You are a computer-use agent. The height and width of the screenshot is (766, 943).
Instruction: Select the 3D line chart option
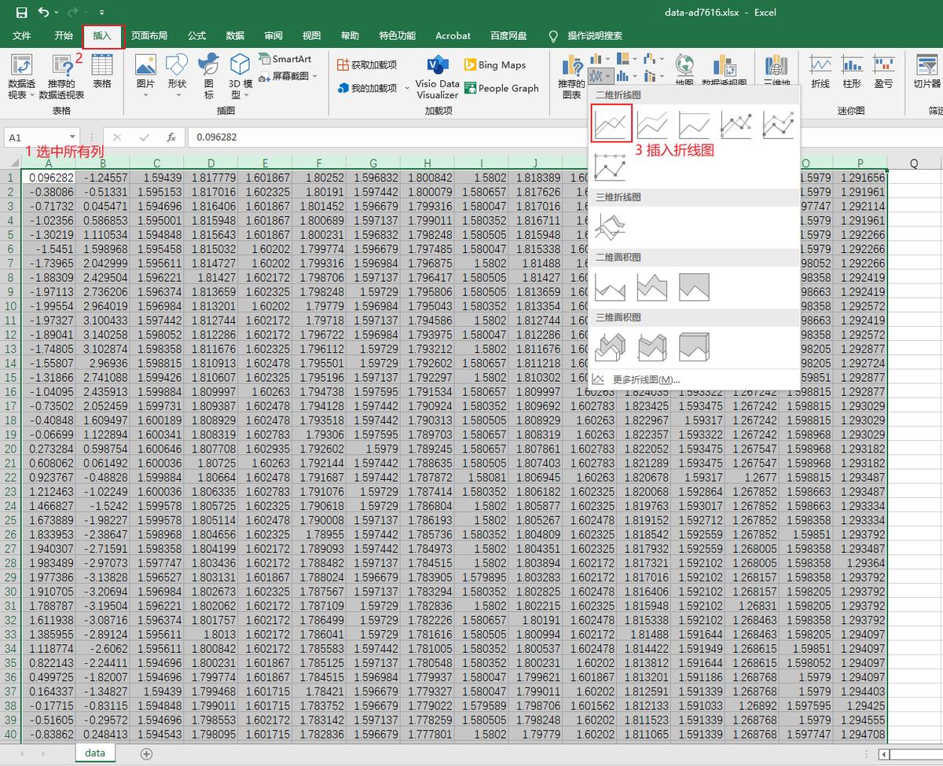611,227
